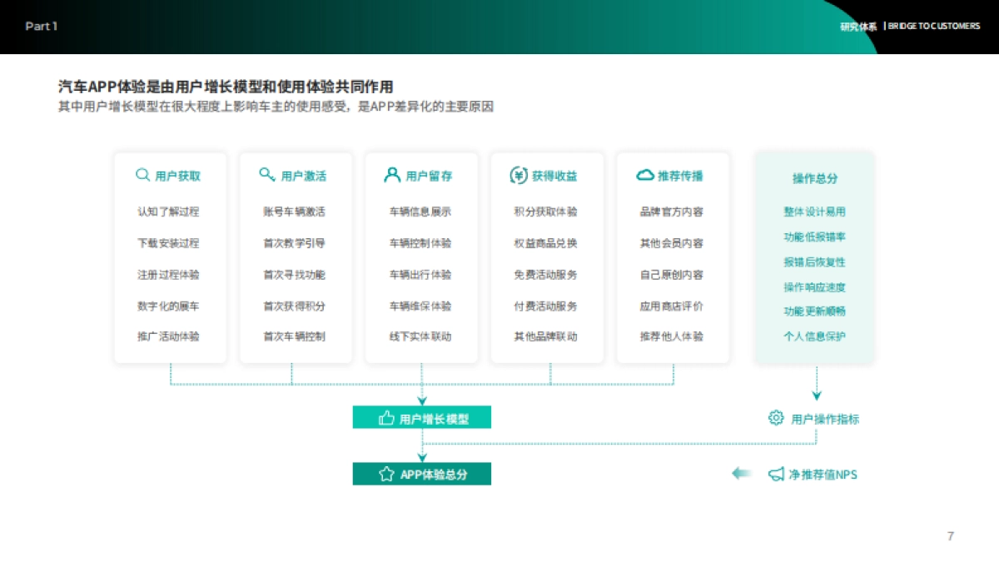
Task: Select the 品牌官方内容 entry under 推荐传播
Action: click(x=673, y=211)
